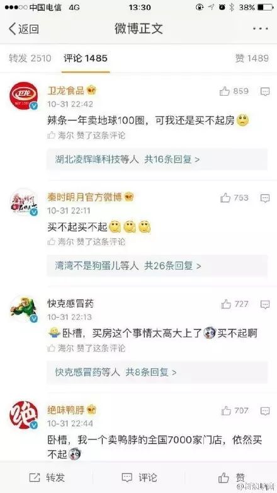Like the 快克感冒药 comment with 727 likes
Image resolution: width=277 pixels, height=493 pixels.
[235, 304]
